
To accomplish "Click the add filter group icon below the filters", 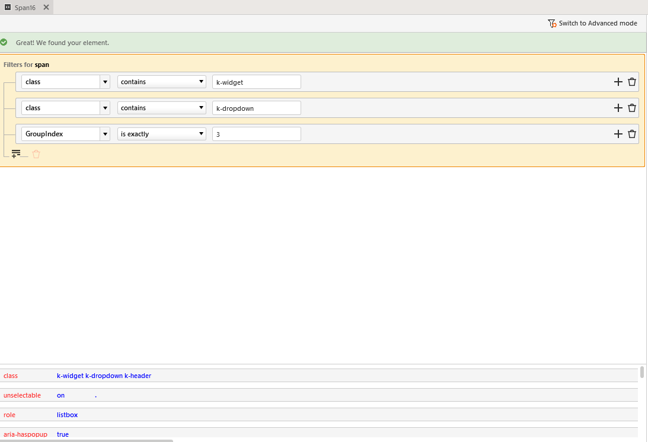I will (x=16, y=154).
